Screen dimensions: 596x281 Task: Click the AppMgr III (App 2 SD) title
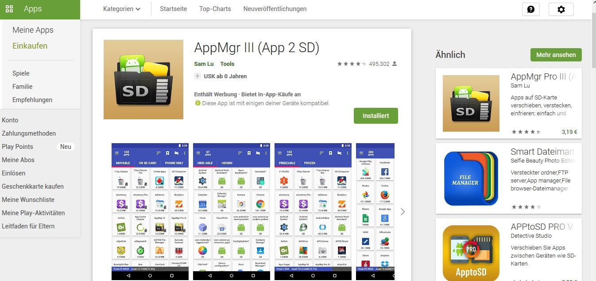257,48
